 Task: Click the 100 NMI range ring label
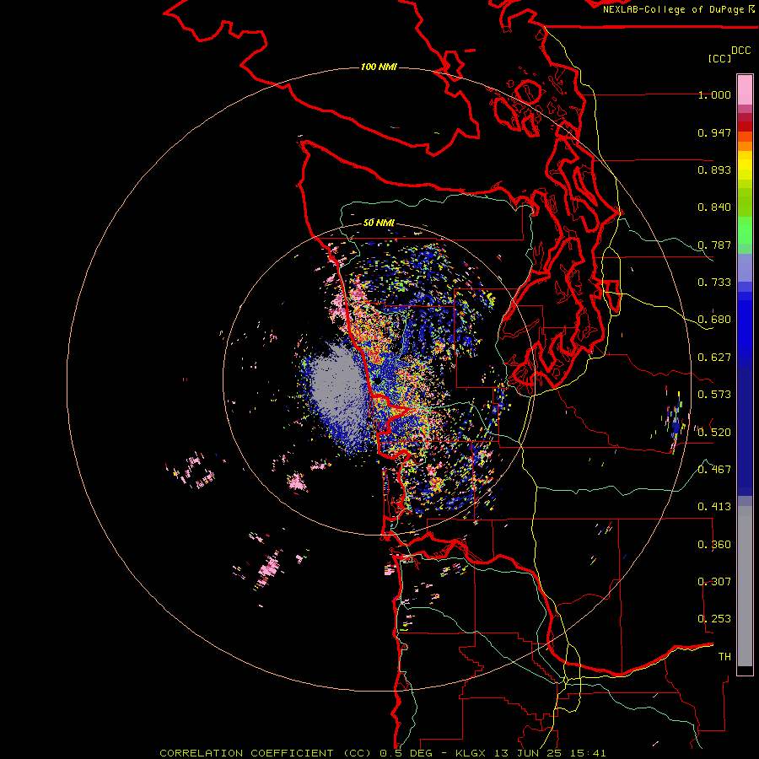379,67
